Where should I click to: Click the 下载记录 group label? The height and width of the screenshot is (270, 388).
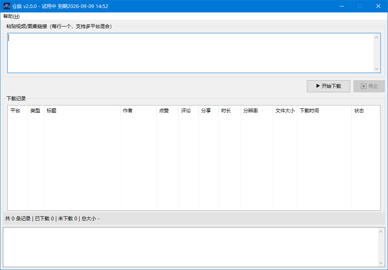click(16, 99)
